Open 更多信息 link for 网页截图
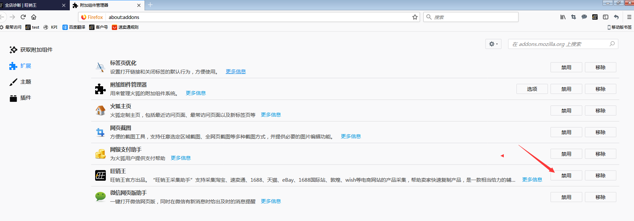The height and width of the screenshot is (221, 634). click(x=351, y=136)
